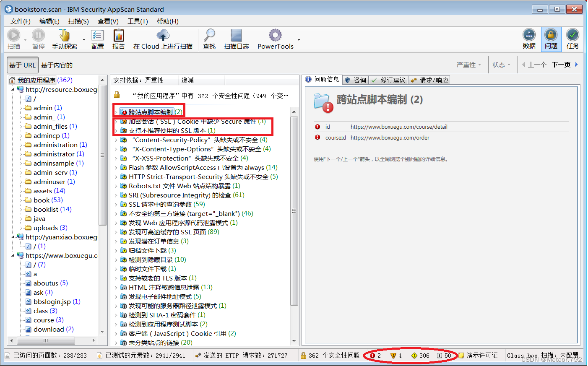Click the previous-page arrow by 上一个
Image resolution: width=588 pixels, height=366 pixels.
[523, 65]
